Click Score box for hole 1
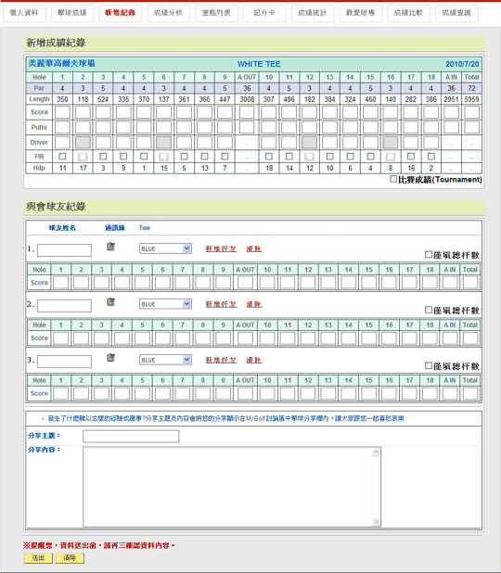Viewport: 501px width, 573px height. pos(62,112)
